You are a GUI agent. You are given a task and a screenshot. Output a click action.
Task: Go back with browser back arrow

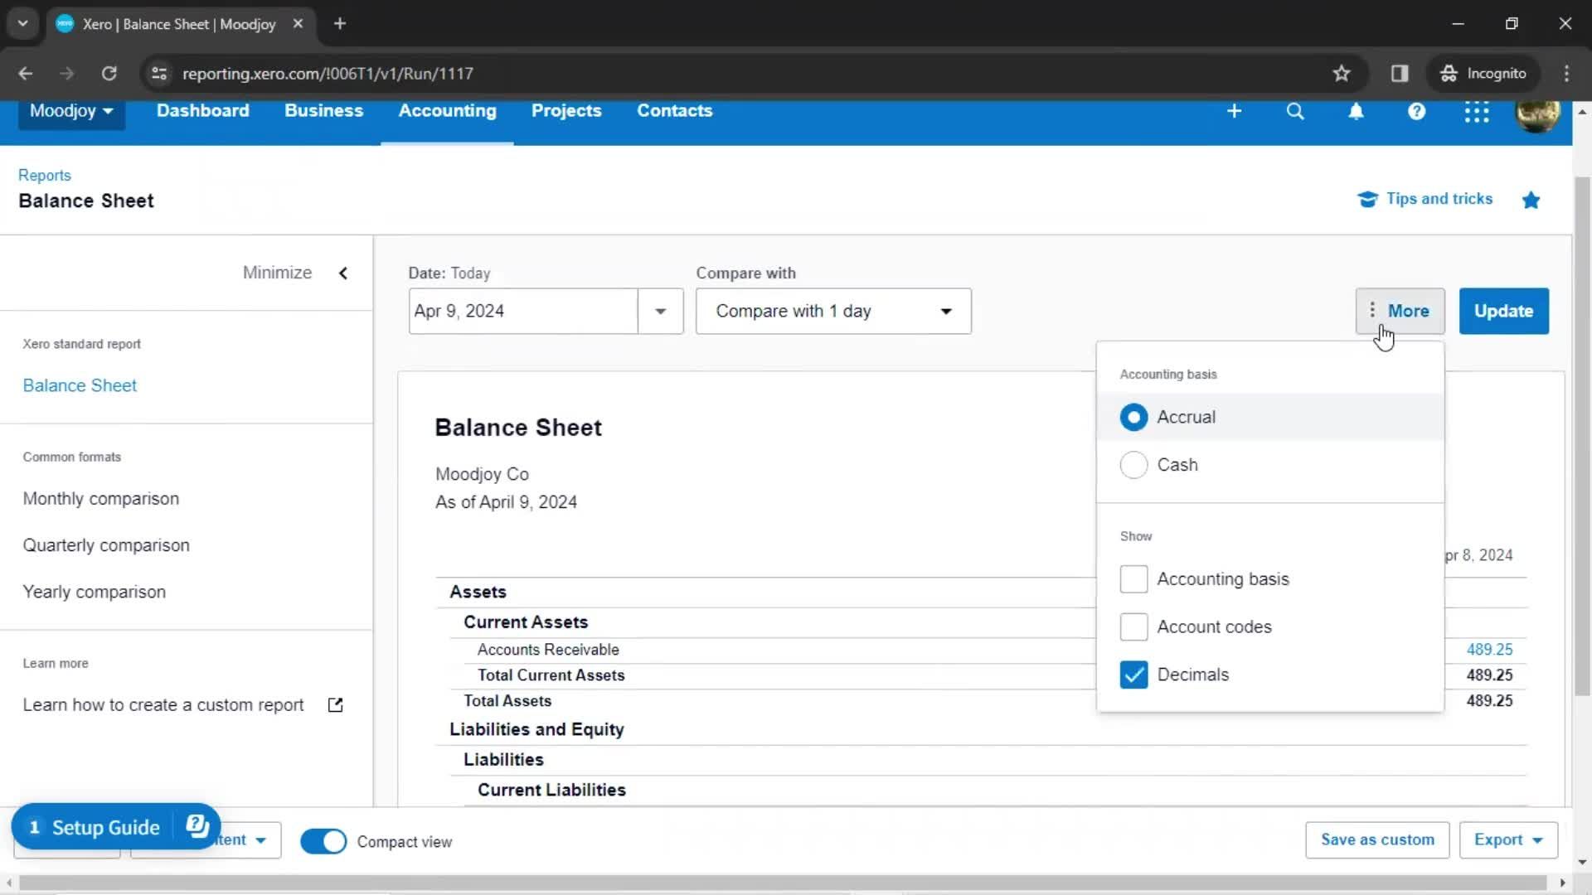point(26,73)
